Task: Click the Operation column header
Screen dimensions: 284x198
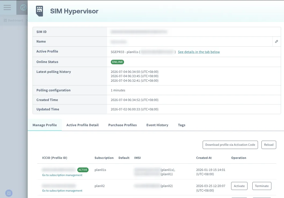Action: [239, 158]
